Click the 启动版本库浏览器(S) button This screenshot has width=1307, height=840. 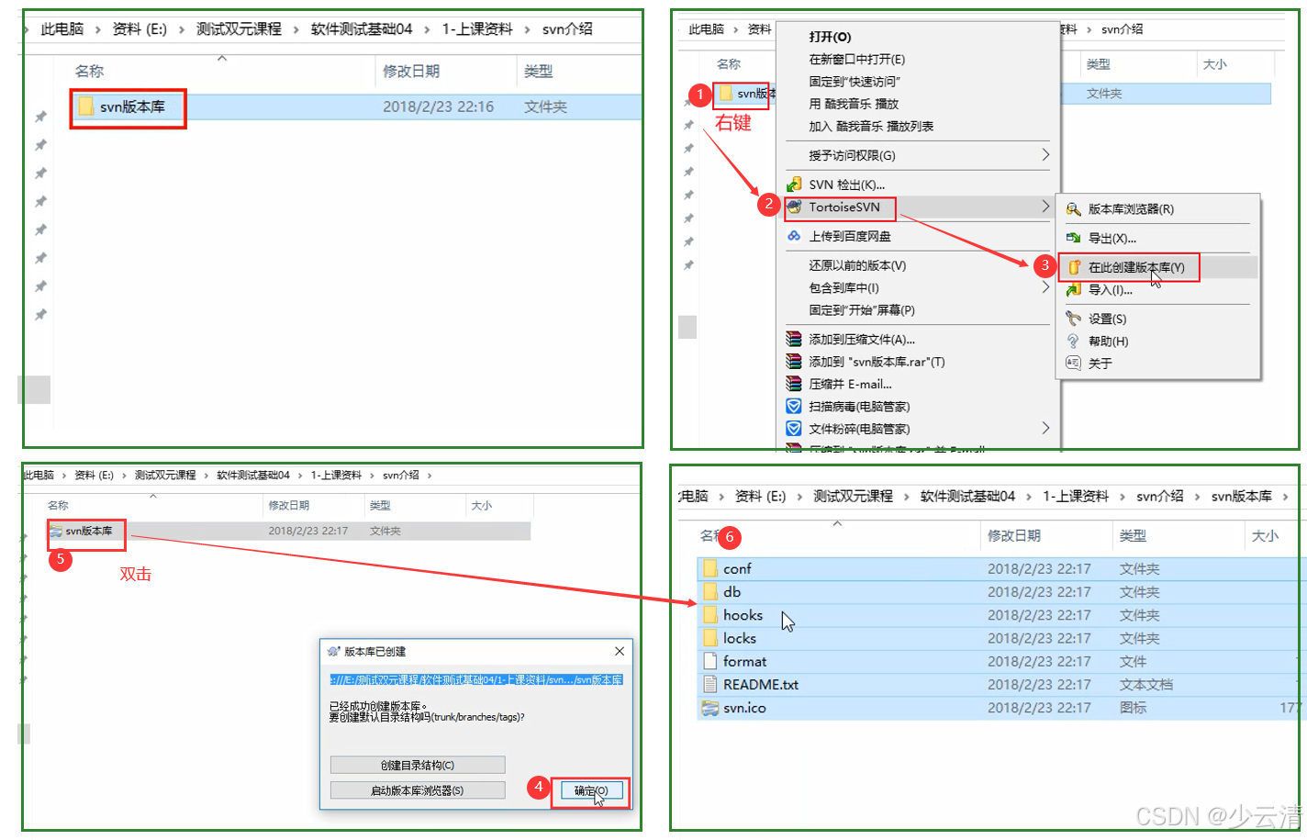pyautogui.click(x=418, y=790)
